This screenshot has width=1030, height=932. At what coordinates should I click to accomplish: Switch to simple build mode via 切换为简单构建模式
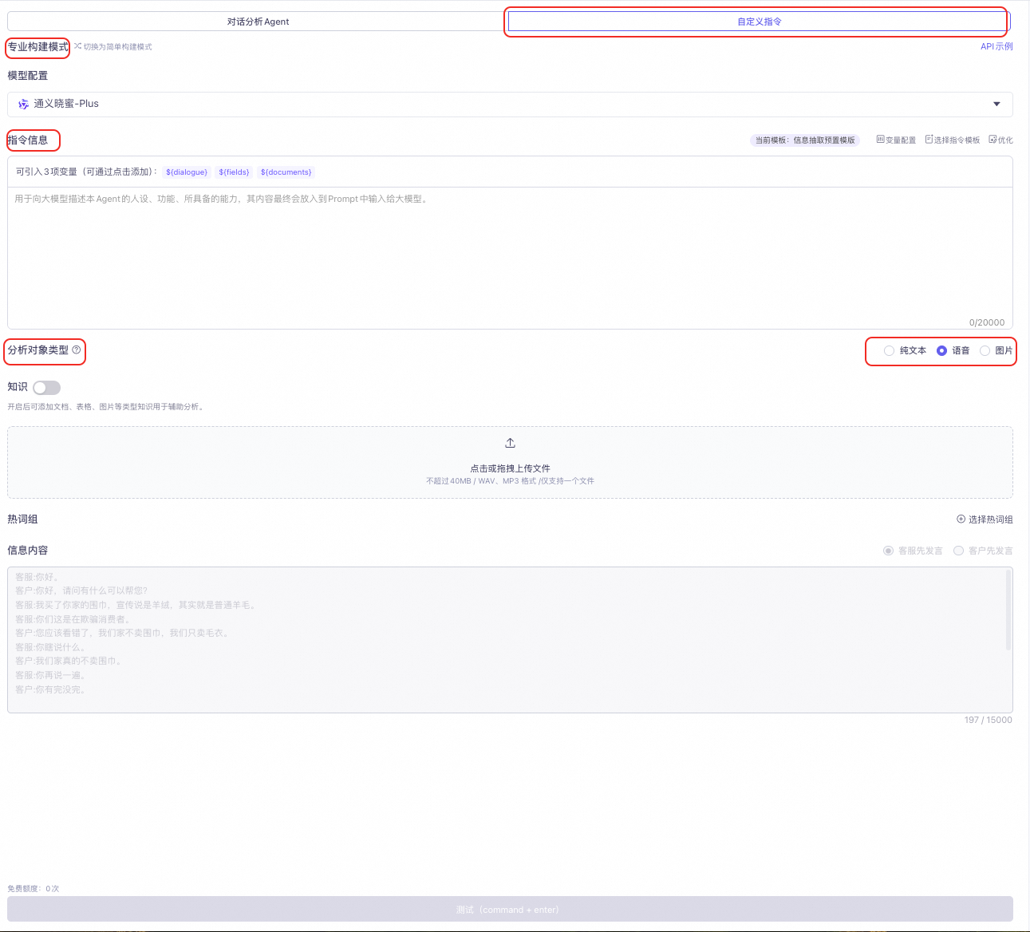tap(117, 47)
